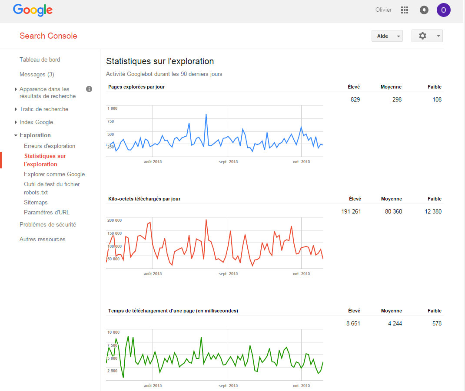Screen dimensions: 465x391
Task: Open Erreurs d'exploration
Action: pyautogui.click(x=50, y=146)
